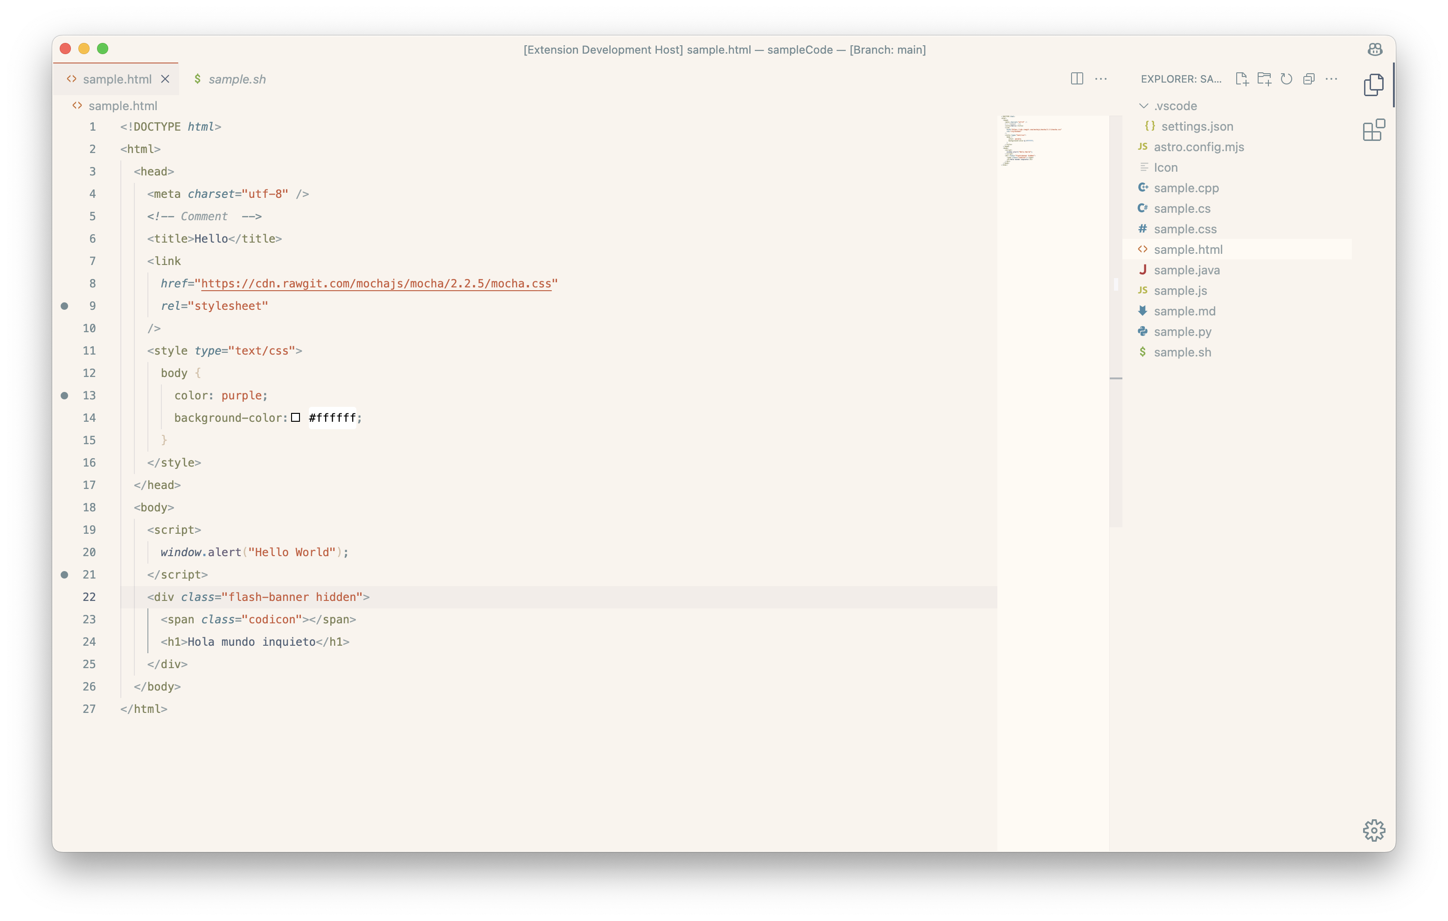Collapse the .vscode folder chevron
This screenshot has height=921, width=1448.
pos(1143,106)
